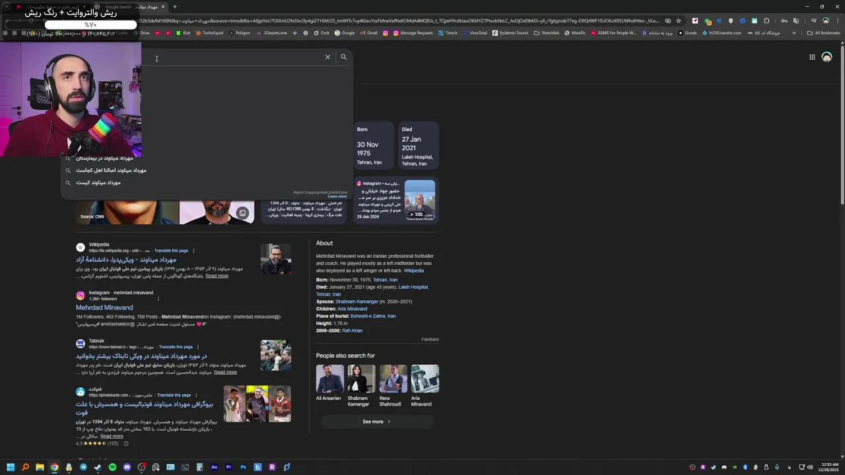Viewport: 845px width, 475px height.
Task: Translate the Tabnak result page
Action: 176,347
